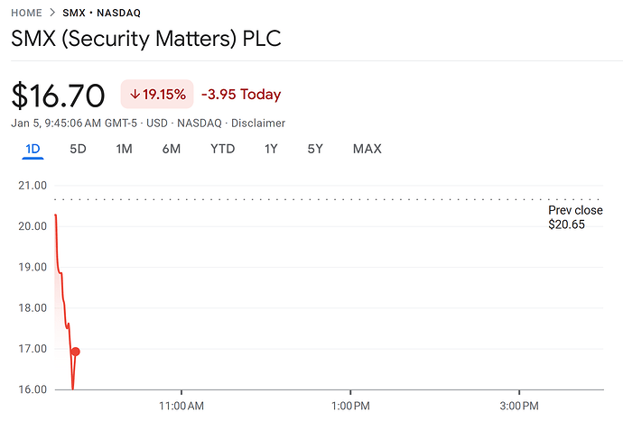Click the Prev close $20.65 label
Image resolution: width=623 pixels, height=421 pixels.
(575, 217)
